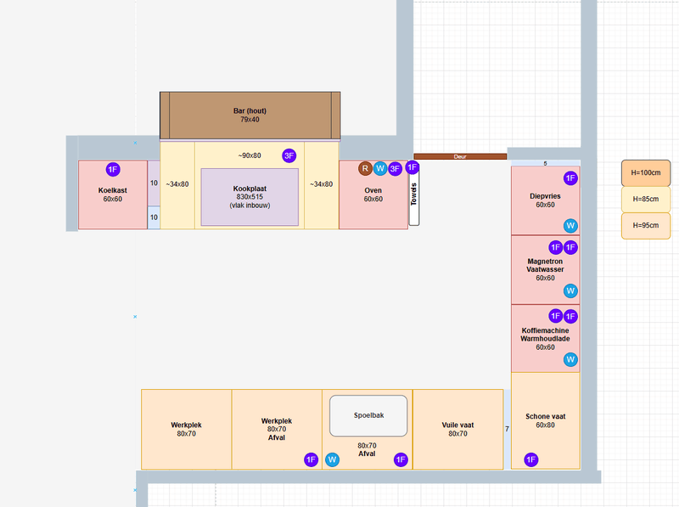Click the Kookplaat 830x515 rectangle

pyautogui.click(x=250, y=197)
